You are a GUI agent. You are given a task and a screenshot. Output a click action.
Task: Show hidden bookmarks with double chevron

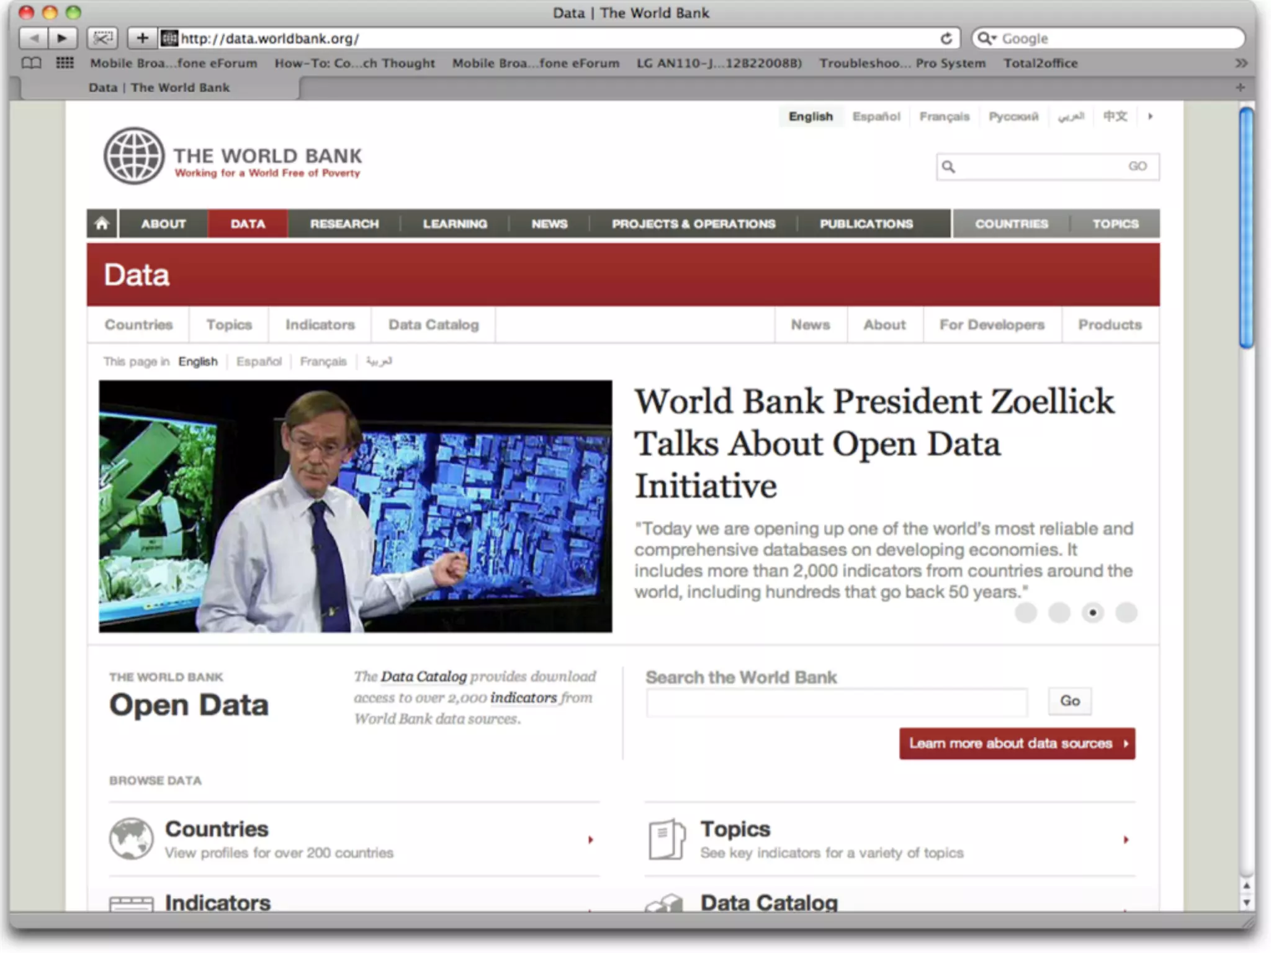tap(1241, 63)
